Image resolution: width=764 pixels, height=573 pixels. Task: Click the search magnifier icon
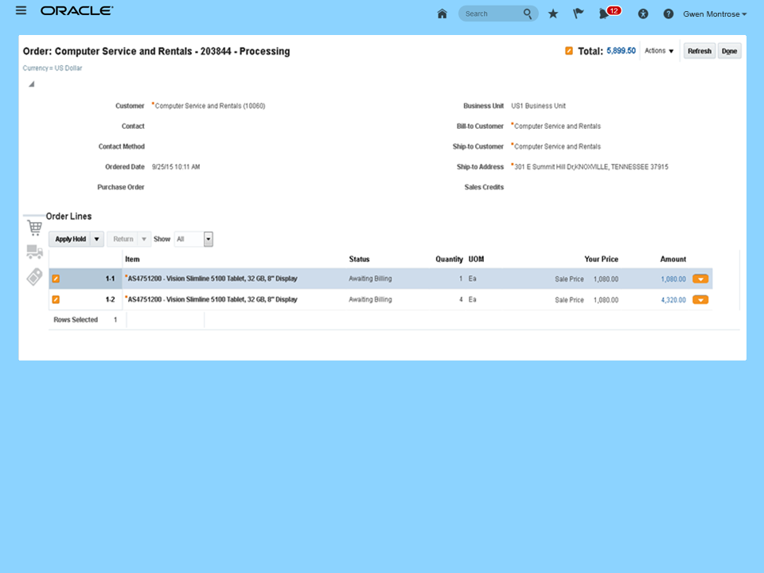tap(527, 14)
